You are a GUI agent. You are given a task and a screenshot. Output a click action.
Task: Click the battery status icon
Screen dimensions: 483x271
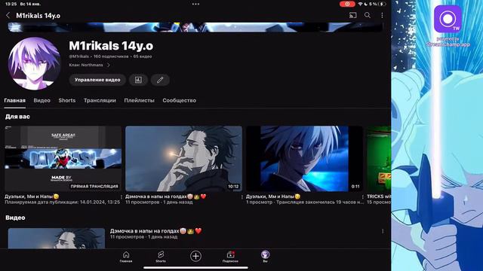383,4
